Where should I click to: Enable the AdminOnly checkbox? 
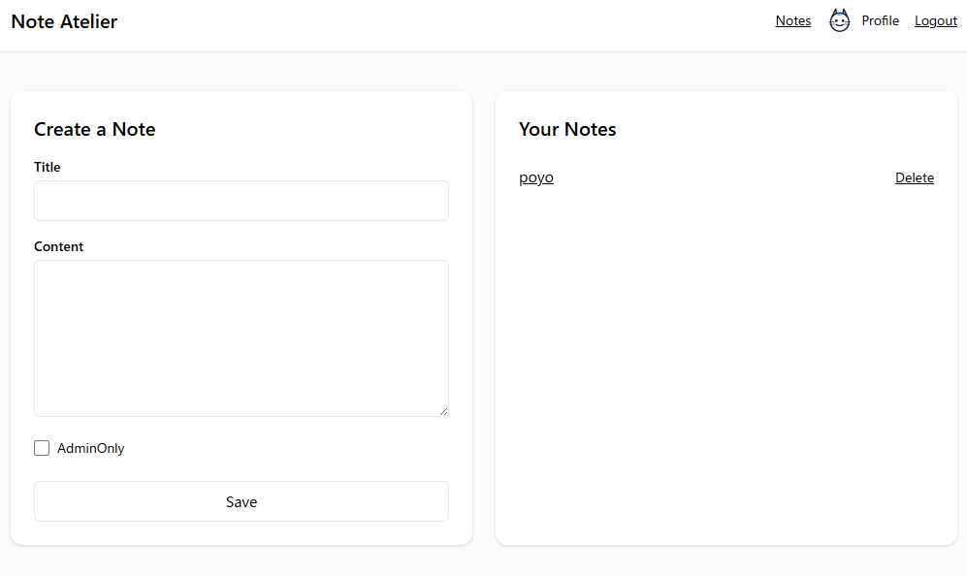click(42, 448)
